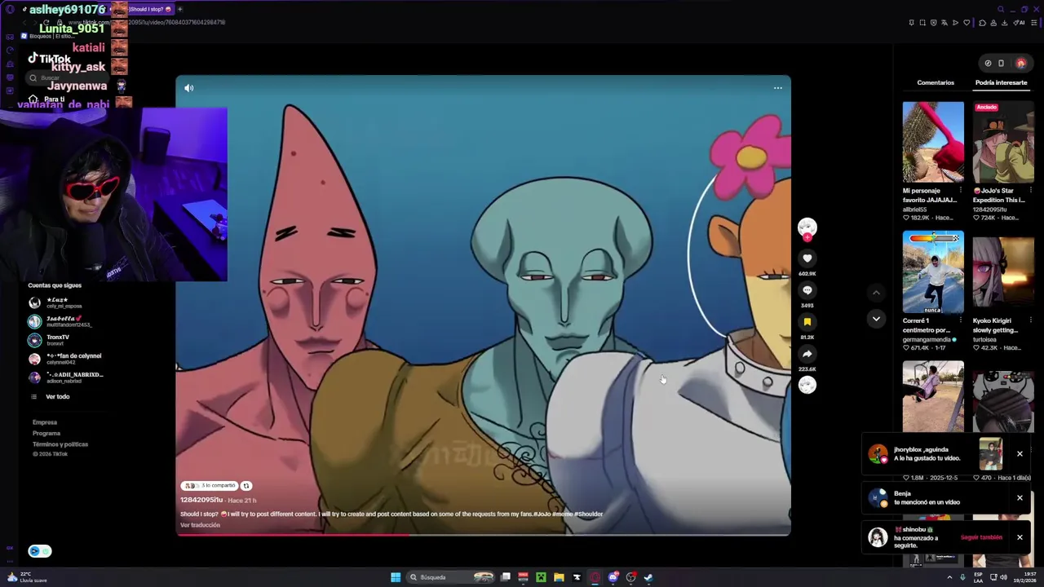This screenshot has height=587, width=1044.
Task: Seek using the red video progress bar
Action: click(x=483, y=535)
